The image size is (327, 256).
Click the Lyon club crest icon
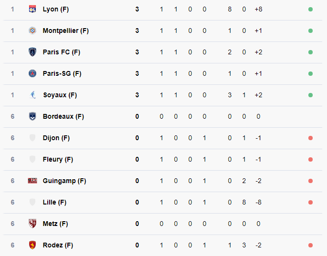coord(32,9)
